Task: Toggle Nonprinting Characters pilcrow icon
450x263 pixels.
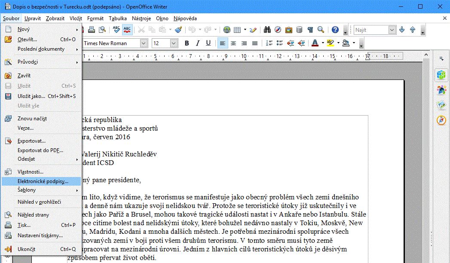Action: click(x=310, y=30)
